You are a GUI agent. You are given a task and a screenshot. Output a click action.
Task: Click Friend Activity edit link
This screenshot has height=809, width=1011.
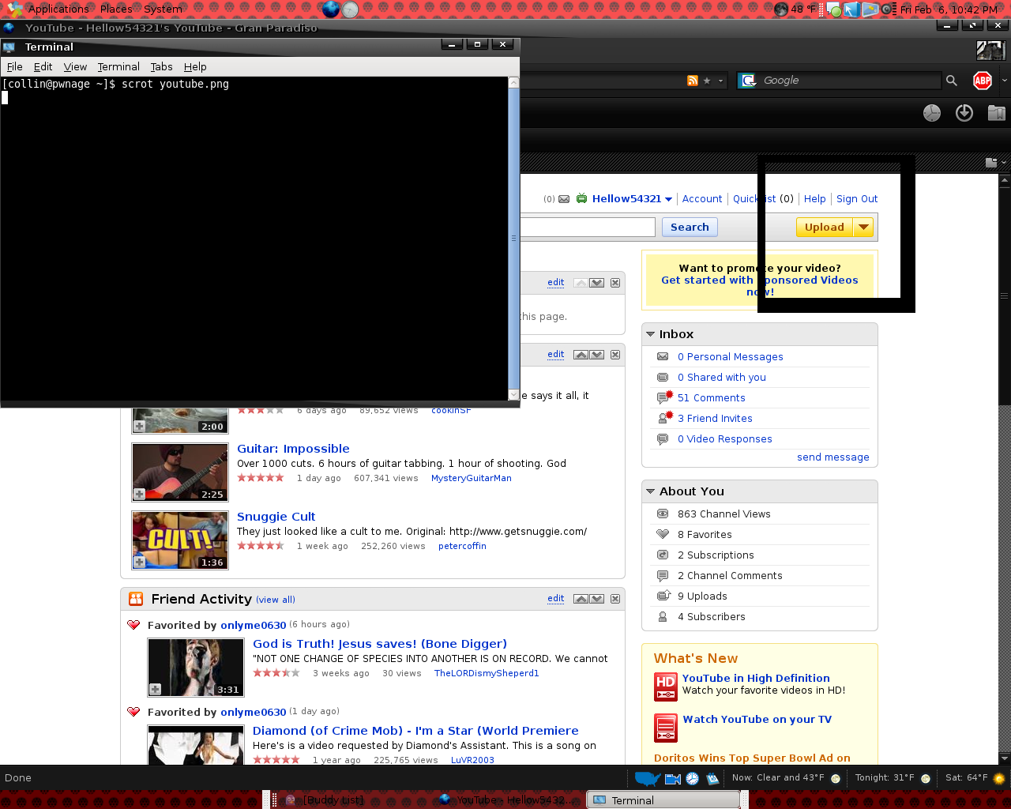556,599
